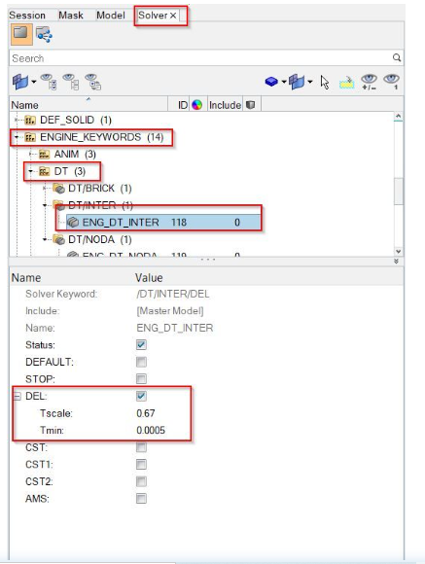This screenshot has height=564, width=425.
Task: Click ID 118 in ENG_DT_INTER row
Action: pyautogui.click(x=179, y=223)
